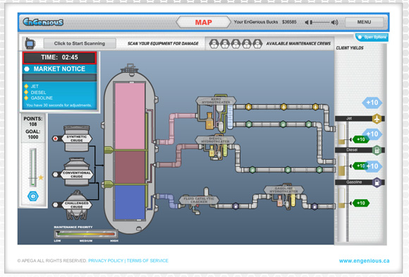The width and height of the screenshot is (409, 277).
Task: Adjust the volume slider
Action: (319, 22)
